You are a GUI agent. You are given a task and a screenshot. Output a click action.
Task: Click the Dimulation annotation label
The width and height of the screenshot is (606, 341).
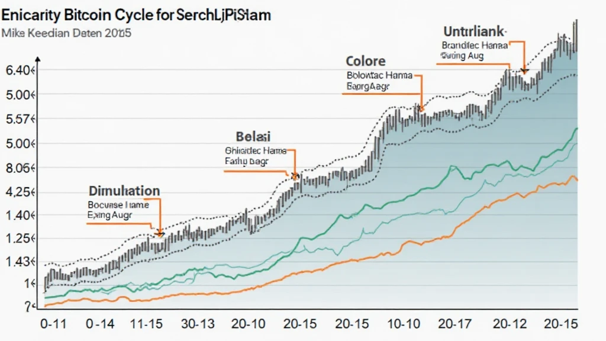pyautogui.click(x=124, y=191)
